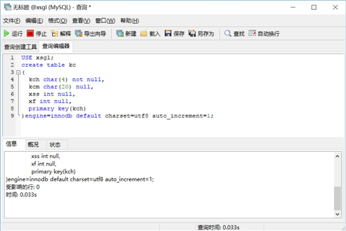Click '受影响的行: 0' message
Image resolution: width=346 pixels, height=231 pixels.
[22, 187]
